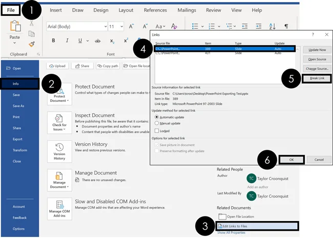Apply Subscript formatting
The image size is (333, 238).
pos(112,41)
